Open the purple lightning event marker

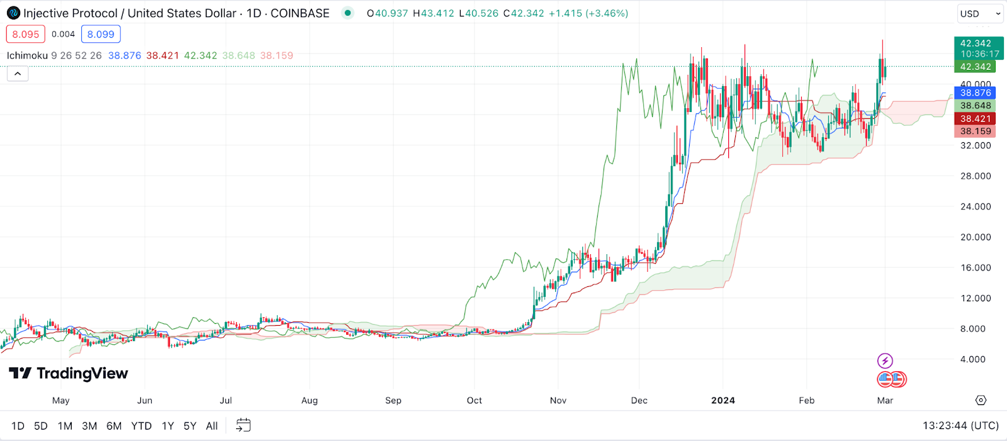tap(885, 360)
